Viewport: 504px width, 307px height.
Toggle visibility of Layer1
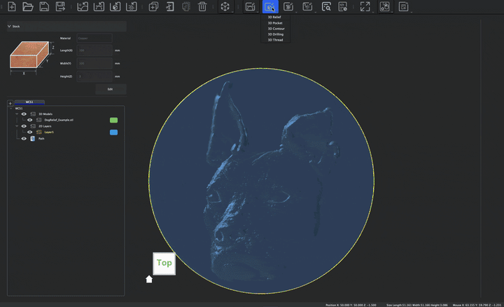coord(30,132)
